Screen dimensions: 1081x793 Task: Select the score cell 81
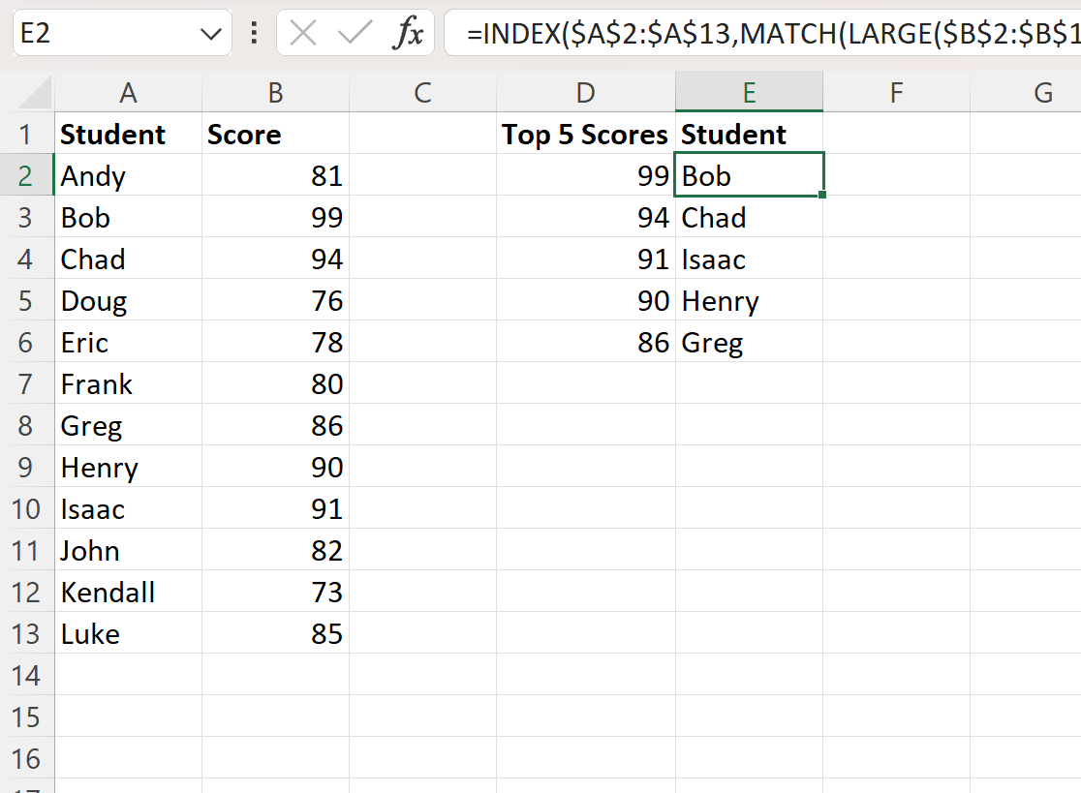(276, 175)
